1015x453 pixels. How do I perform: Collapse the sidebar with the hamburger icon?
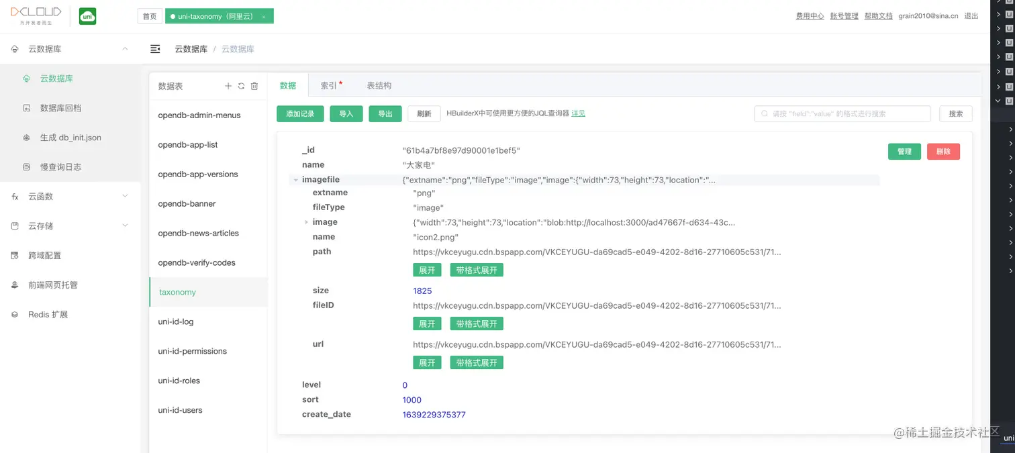155,49
